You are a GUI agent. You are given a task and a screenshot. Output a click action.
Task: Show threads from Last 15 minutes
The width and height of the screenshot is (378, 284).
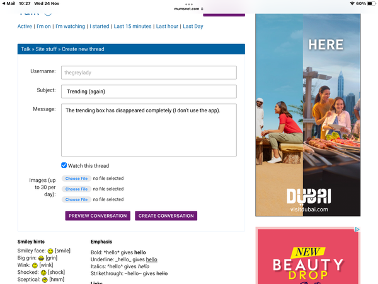tap(132, 27)
